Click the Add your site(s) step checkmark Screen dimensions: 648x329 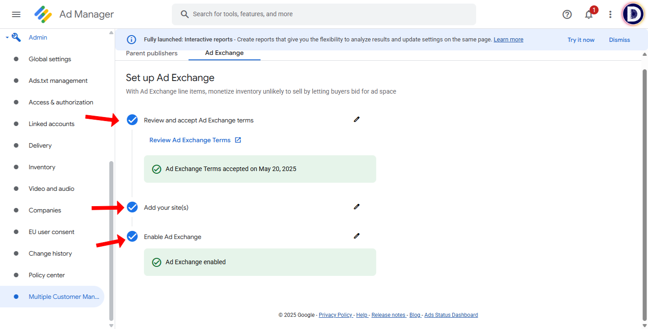pos(132,207)
